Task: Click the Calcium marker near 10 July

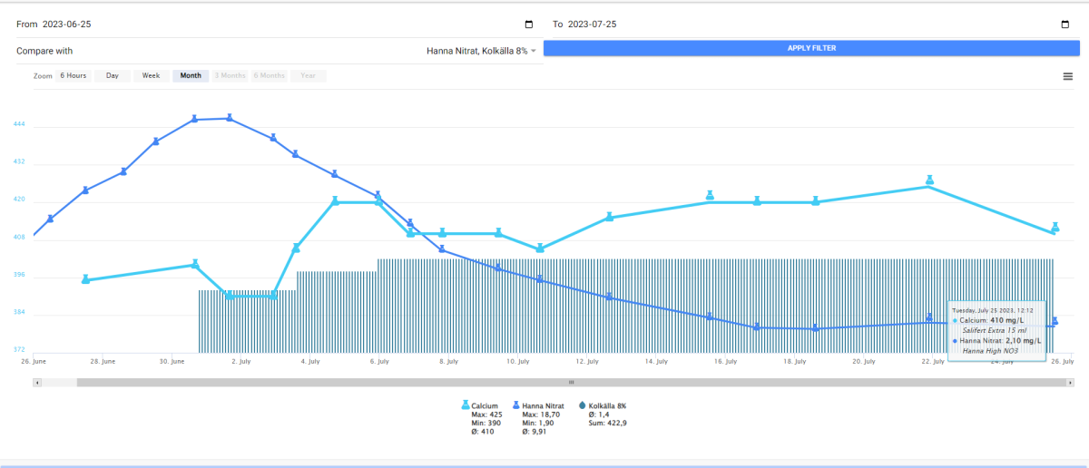Action: point(540,248)
